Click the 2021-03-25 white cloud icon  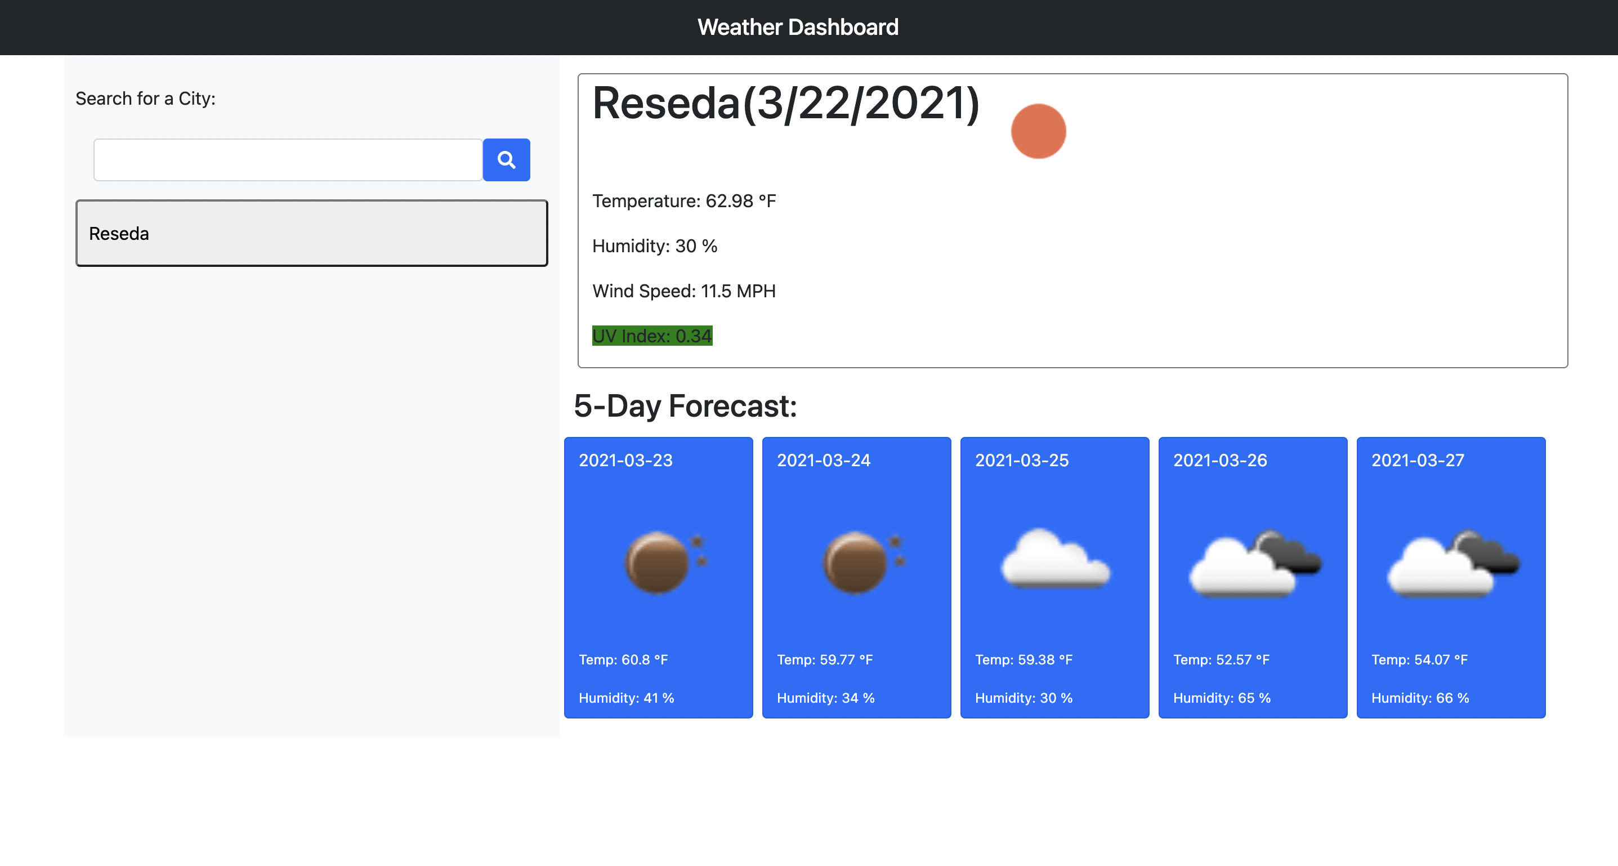tap(1054, 559)
